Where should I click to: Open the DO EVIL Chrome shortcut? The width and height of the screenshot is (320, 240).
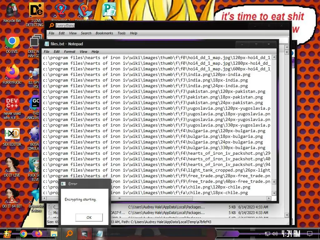tap(12, 43)
